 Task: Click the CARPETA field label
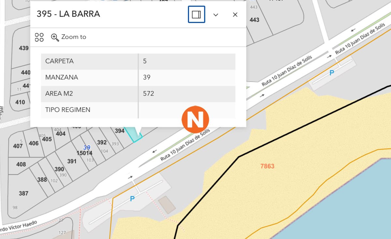(x=60, y=61)
